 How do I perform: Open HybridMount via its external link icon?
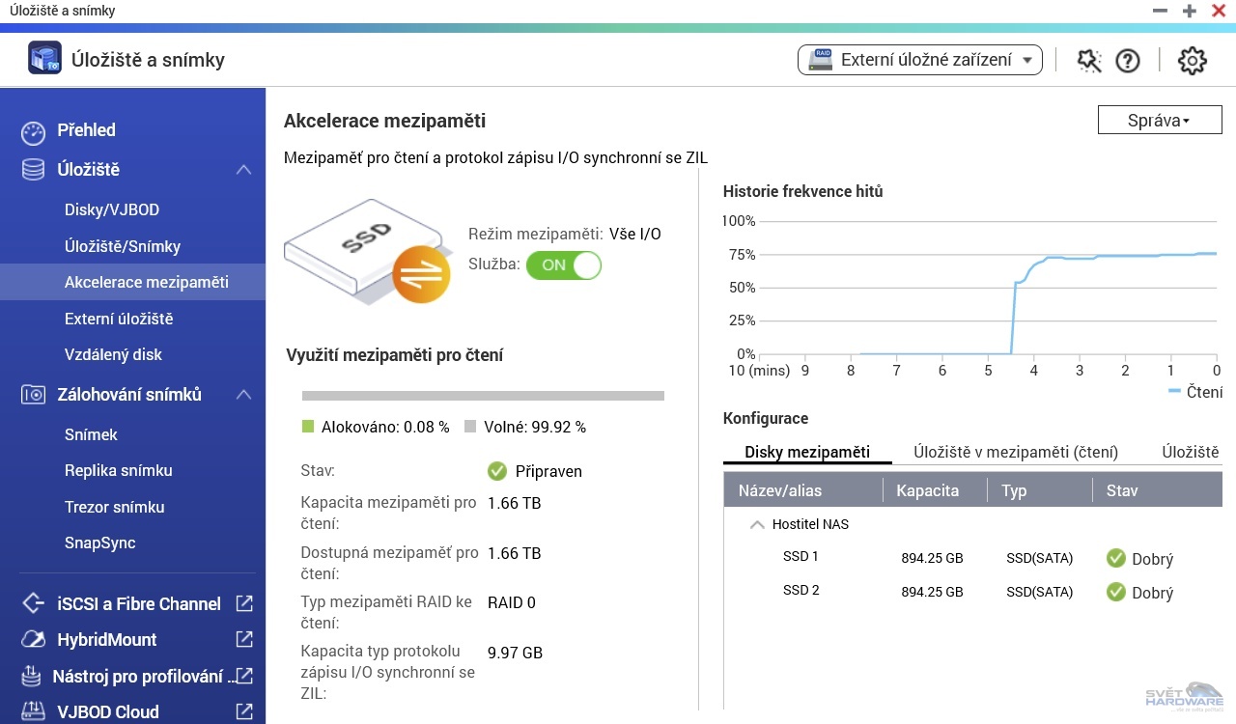tap(244, 639)
